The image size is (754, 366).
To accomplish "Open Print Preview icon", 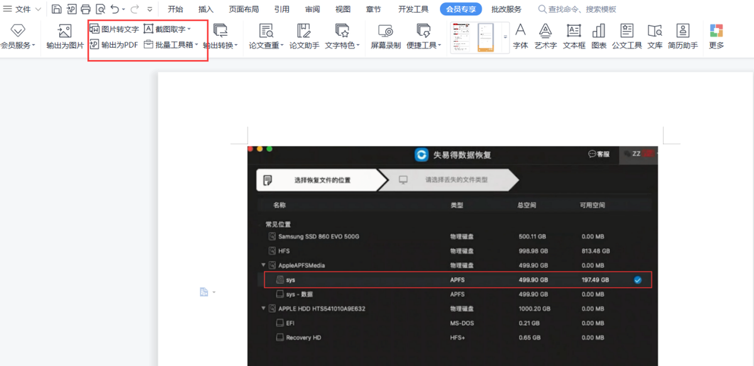I will click(x=101, y=9).
